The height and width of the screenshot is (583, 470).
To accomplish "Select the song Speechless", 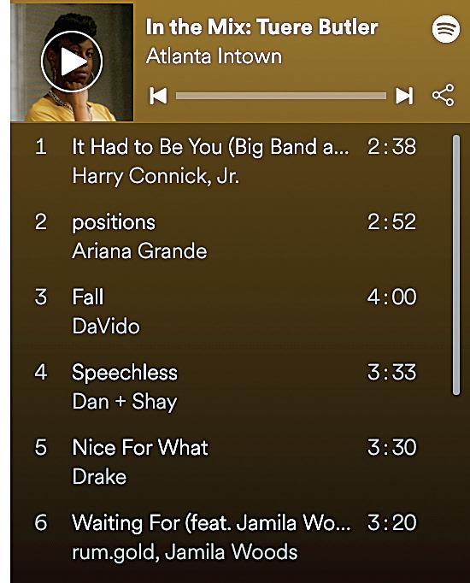I will [125, 373].
